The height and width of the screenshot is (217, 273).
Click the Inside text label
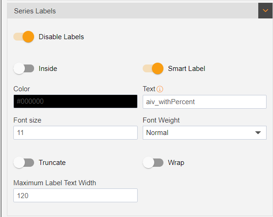click(48, 69)
